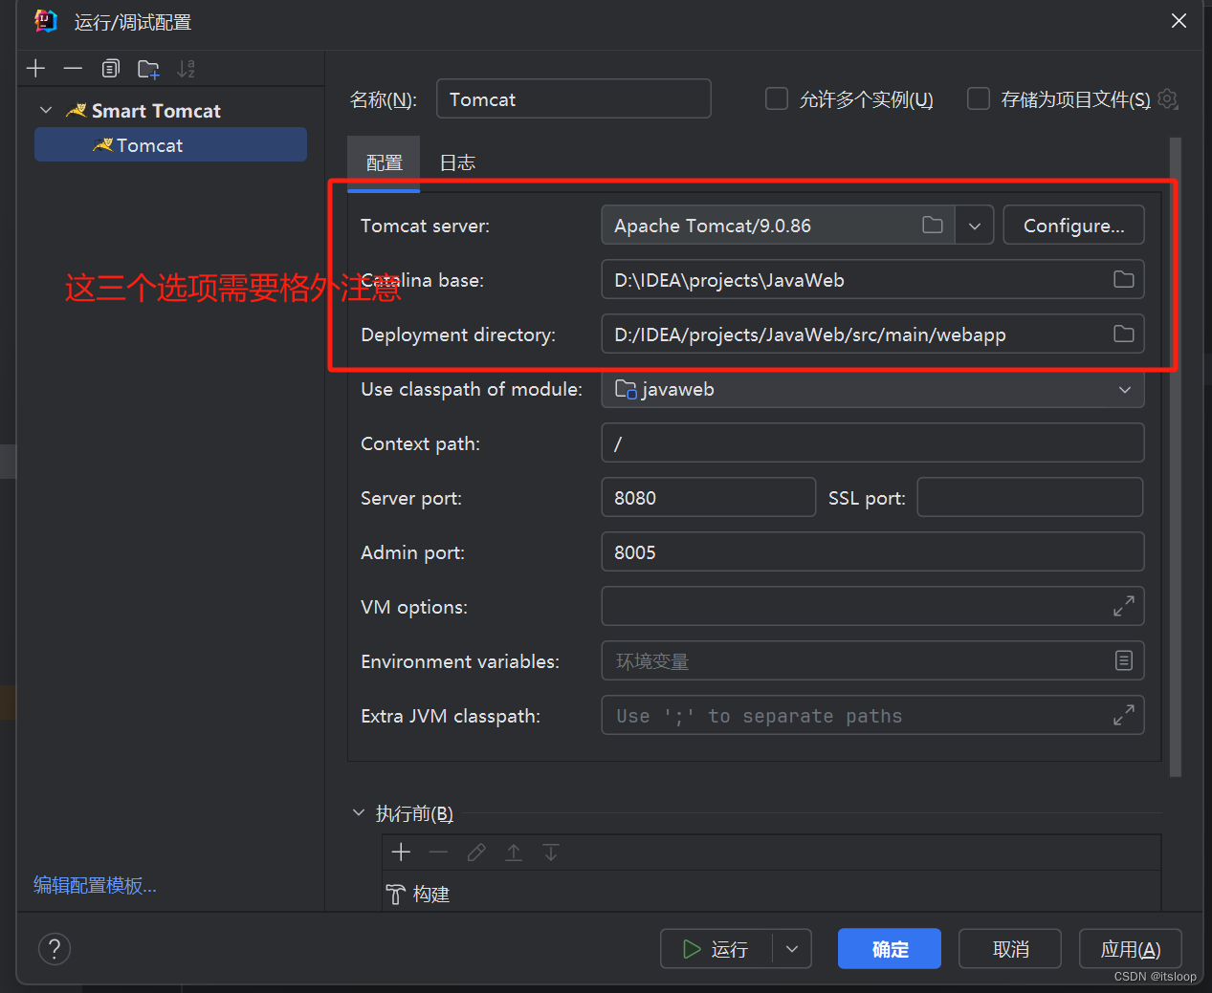Click the 取消 cancel button
This screenshot has width=1212, height=993.
pos(1010,949)
